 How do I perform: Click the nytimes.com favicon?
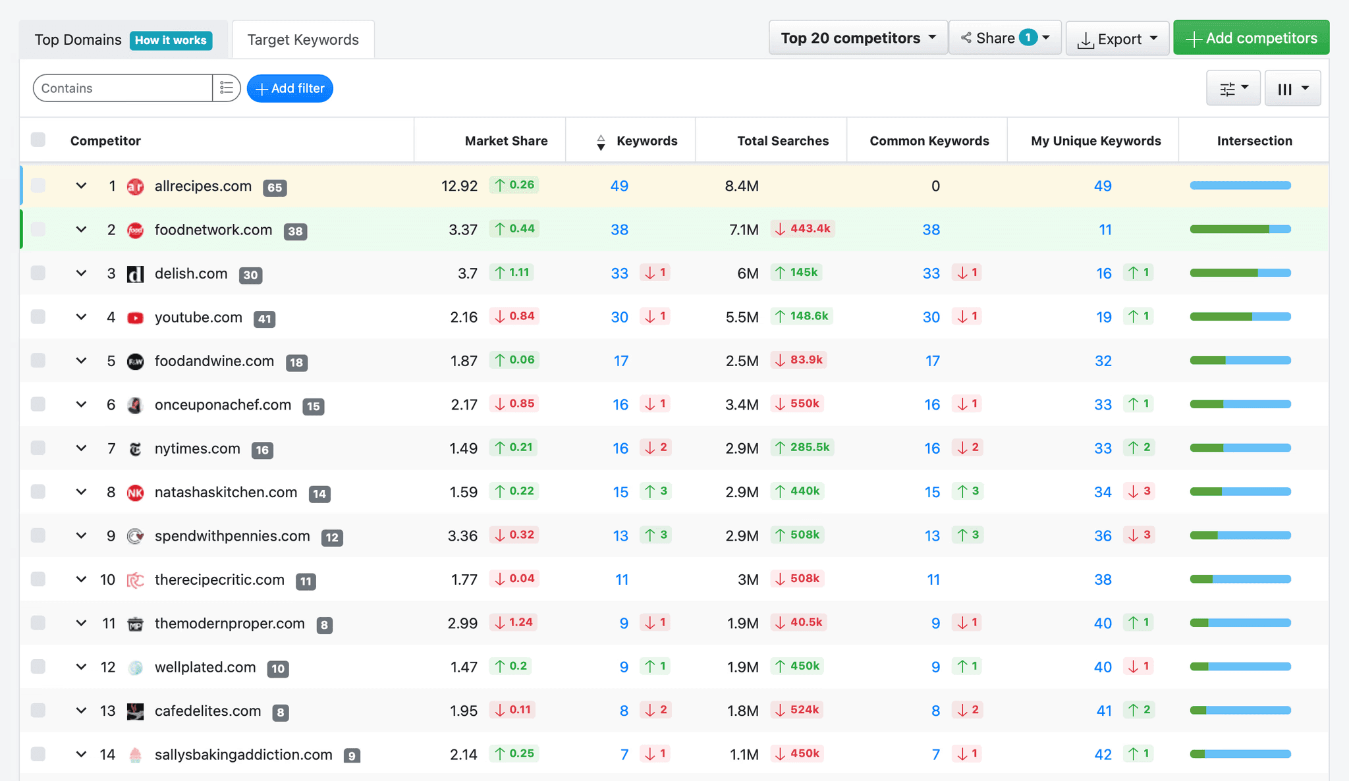click(135, 448)
